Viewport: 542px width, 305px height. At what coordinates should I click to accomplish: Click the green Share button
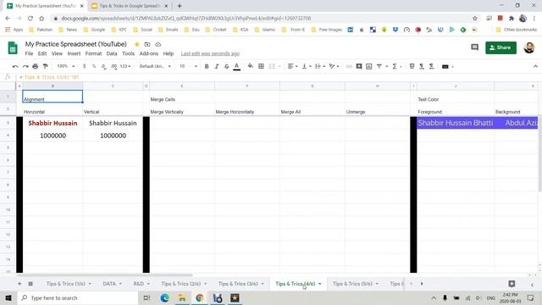click(x=501, y=47)
